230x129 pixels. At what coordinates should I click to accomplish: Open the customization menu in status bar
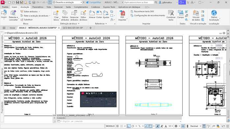[x=227, y=126]
